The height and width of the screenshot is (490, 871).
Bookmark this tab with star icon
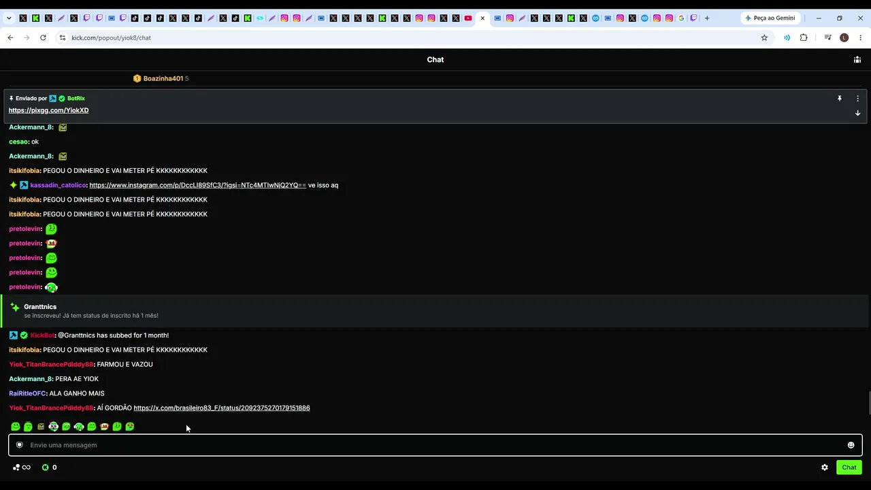pyautogui.click(x=764, y=37)
